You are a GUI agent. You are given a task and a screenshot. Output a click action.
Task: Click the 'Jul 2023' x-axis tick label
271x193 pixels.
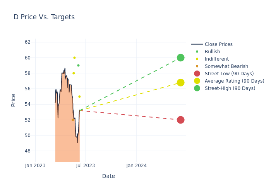[86, 166]
